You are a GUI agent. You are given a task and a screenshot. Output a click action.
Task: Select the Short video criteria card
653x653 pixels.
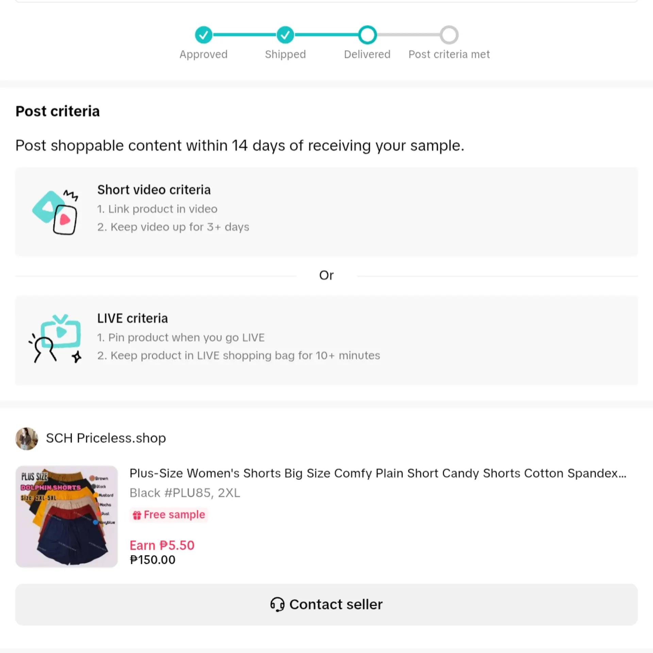tap(326, 212)
